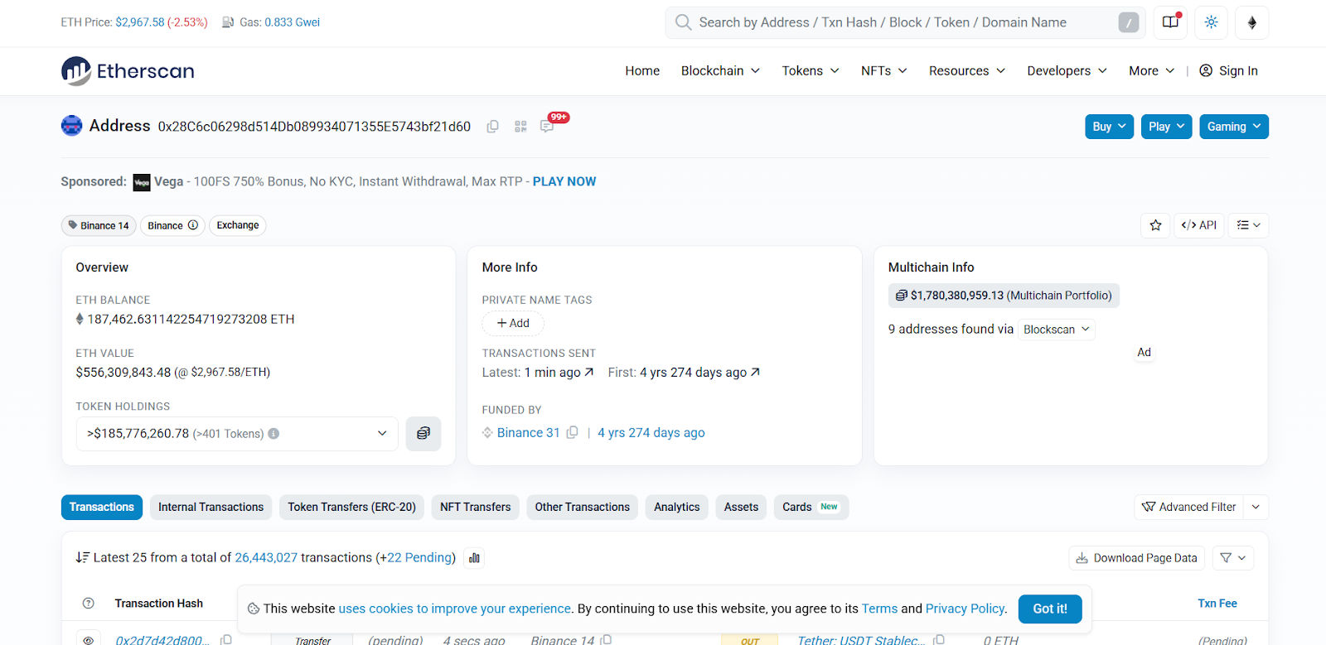Switch to the Analytics tab
Viewport: 1326px width, 645px height.
(677, 508)
